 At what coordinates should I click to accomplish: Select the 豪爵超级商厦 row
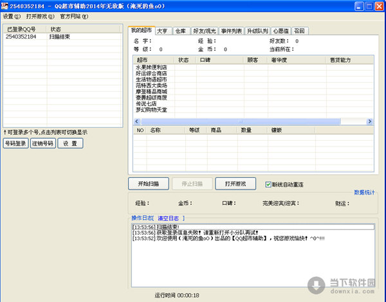coord(253,98)
